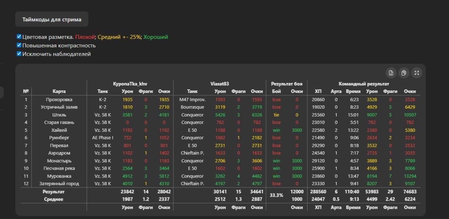Disable the 'Повышенная контрастность' checkbox

(19, 45)
